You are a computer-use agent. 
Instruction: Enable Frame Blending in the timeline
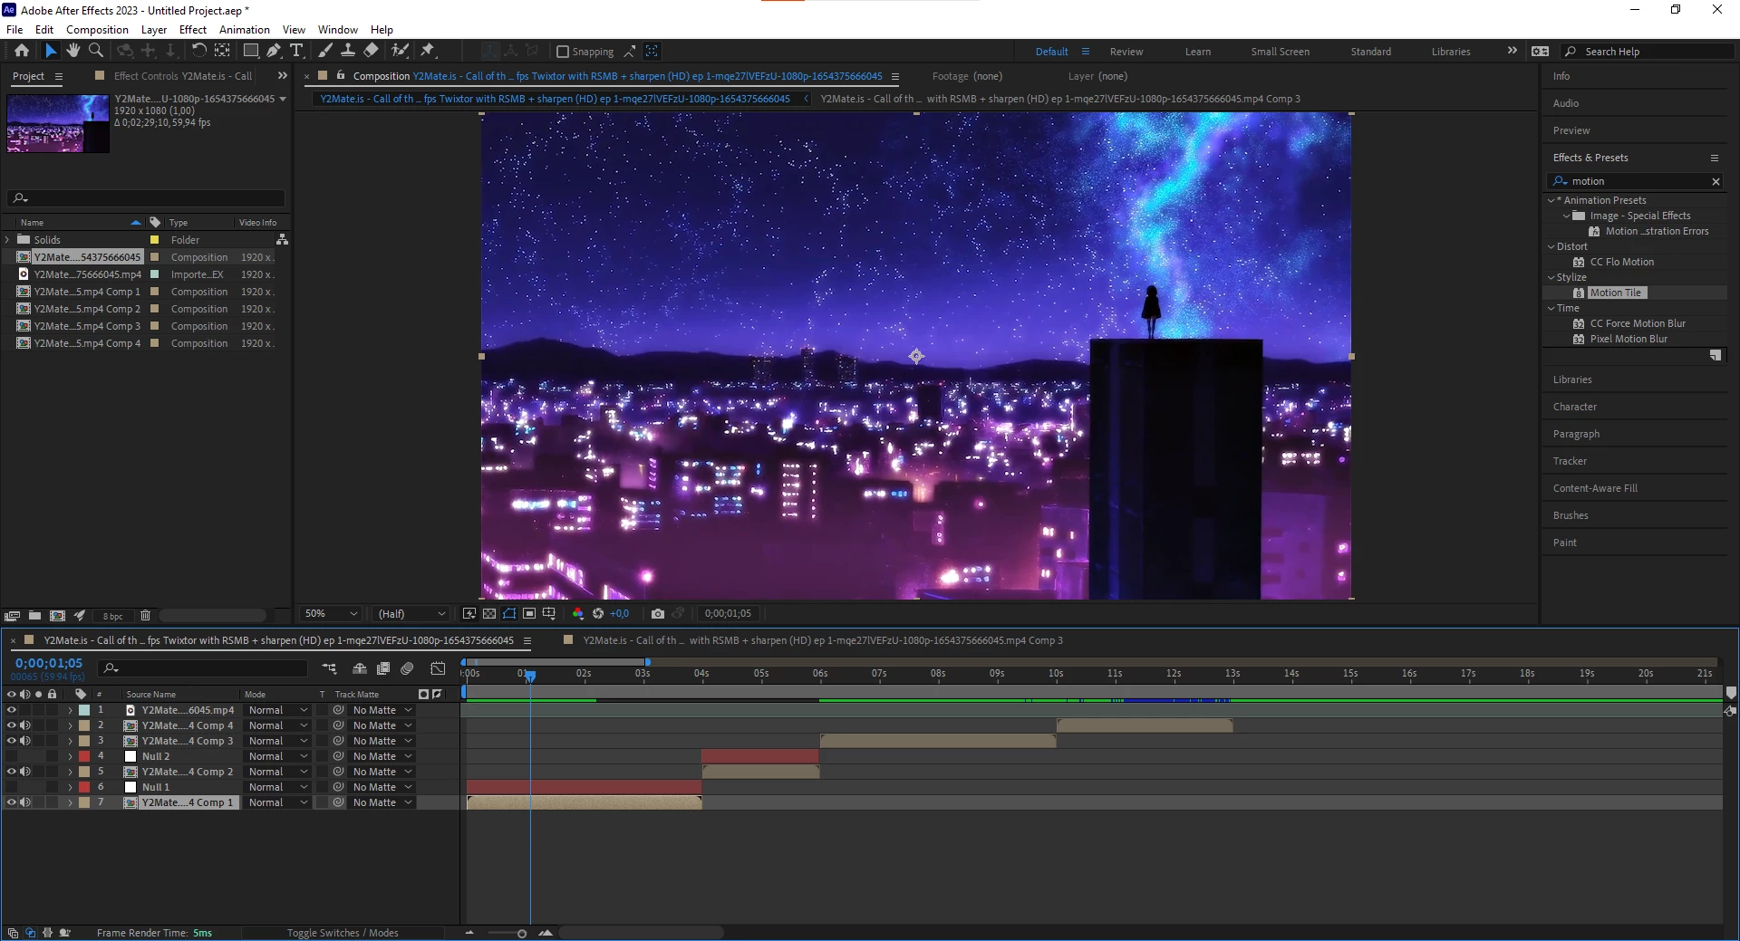(x=383, y=668)
